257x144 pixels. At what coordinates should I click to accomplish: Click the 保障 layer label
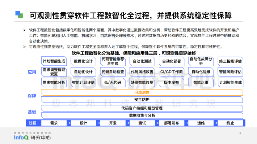pos(32,96)
